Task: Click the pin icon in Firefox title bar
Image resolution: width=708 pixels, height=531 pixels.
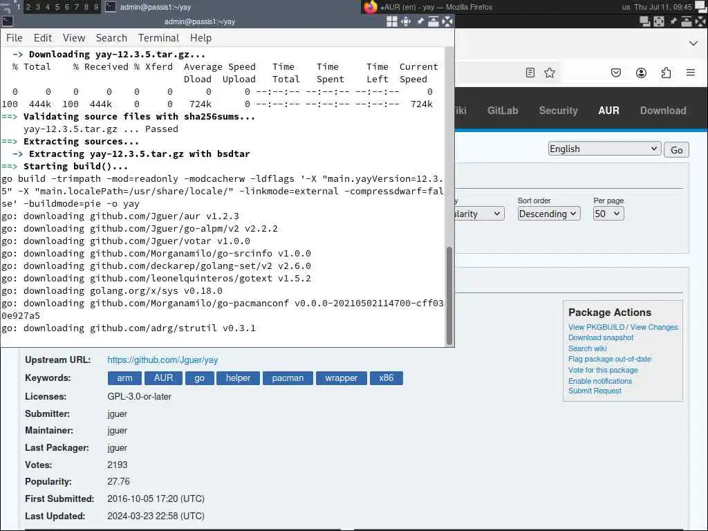Action: click(x=673, y=21)
